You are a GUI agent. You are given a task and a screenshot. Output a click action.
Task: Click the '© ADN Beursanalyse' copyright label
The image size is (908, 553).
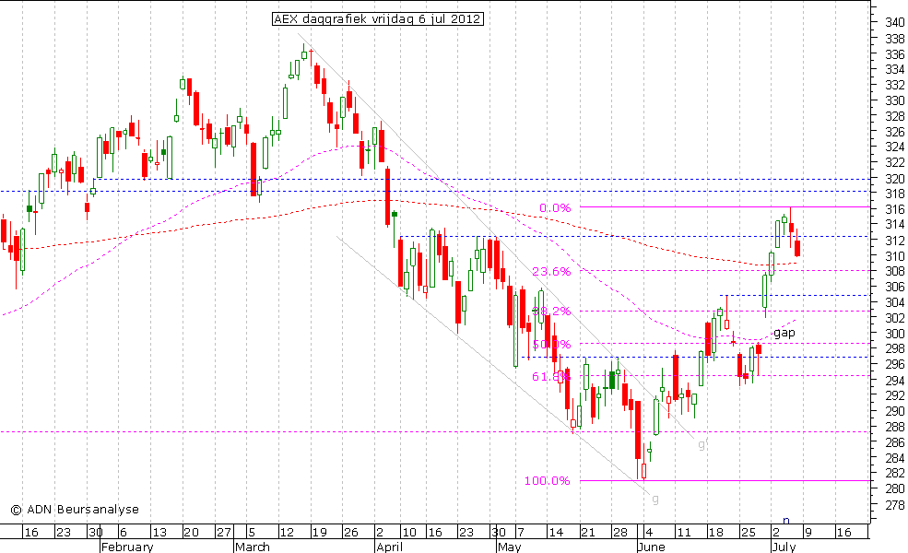75,510
